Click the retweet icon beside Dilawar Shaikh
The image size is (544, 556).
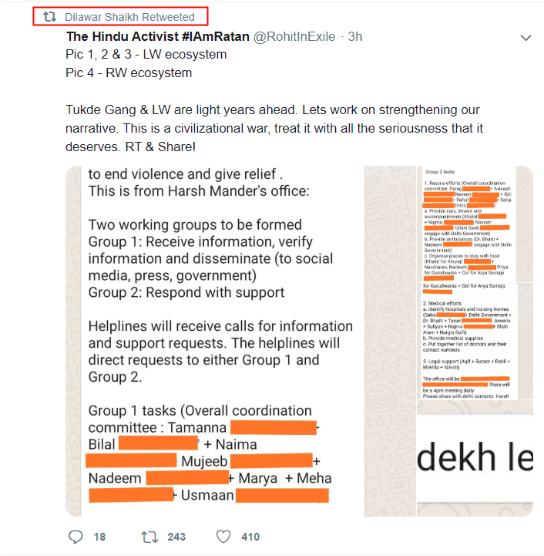(x=49, y=17)
